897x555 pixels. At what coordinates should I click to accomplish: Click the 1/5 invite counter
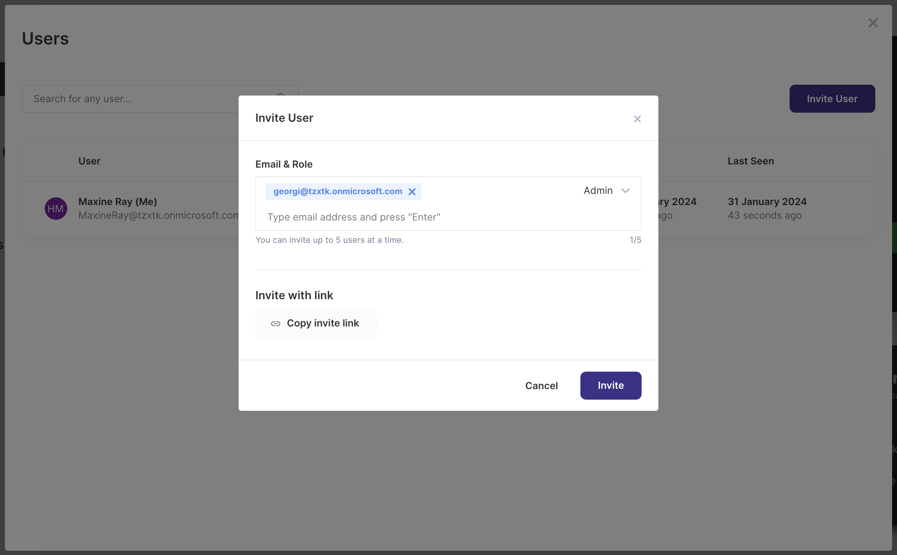pyautogui.click(x=635, y=240)
